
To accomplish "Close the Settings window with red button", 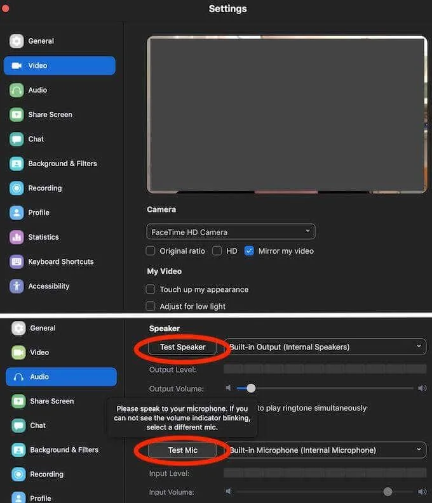I will point(5,8).
